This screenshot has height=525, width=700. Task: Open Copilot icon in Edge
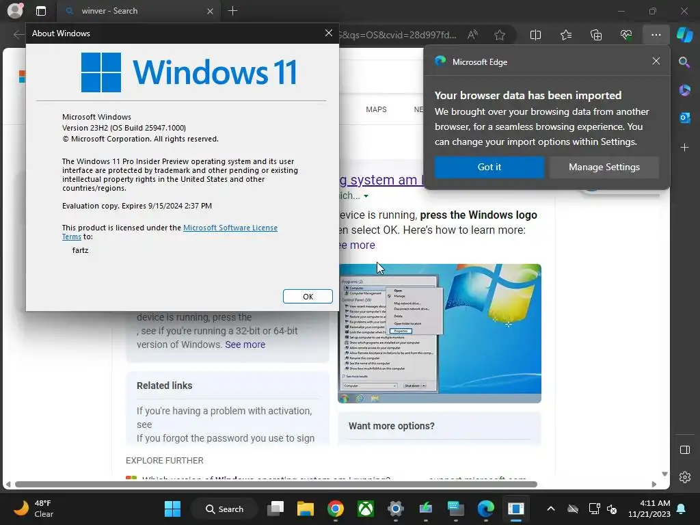pyautogui.click(x=684, y=35)
